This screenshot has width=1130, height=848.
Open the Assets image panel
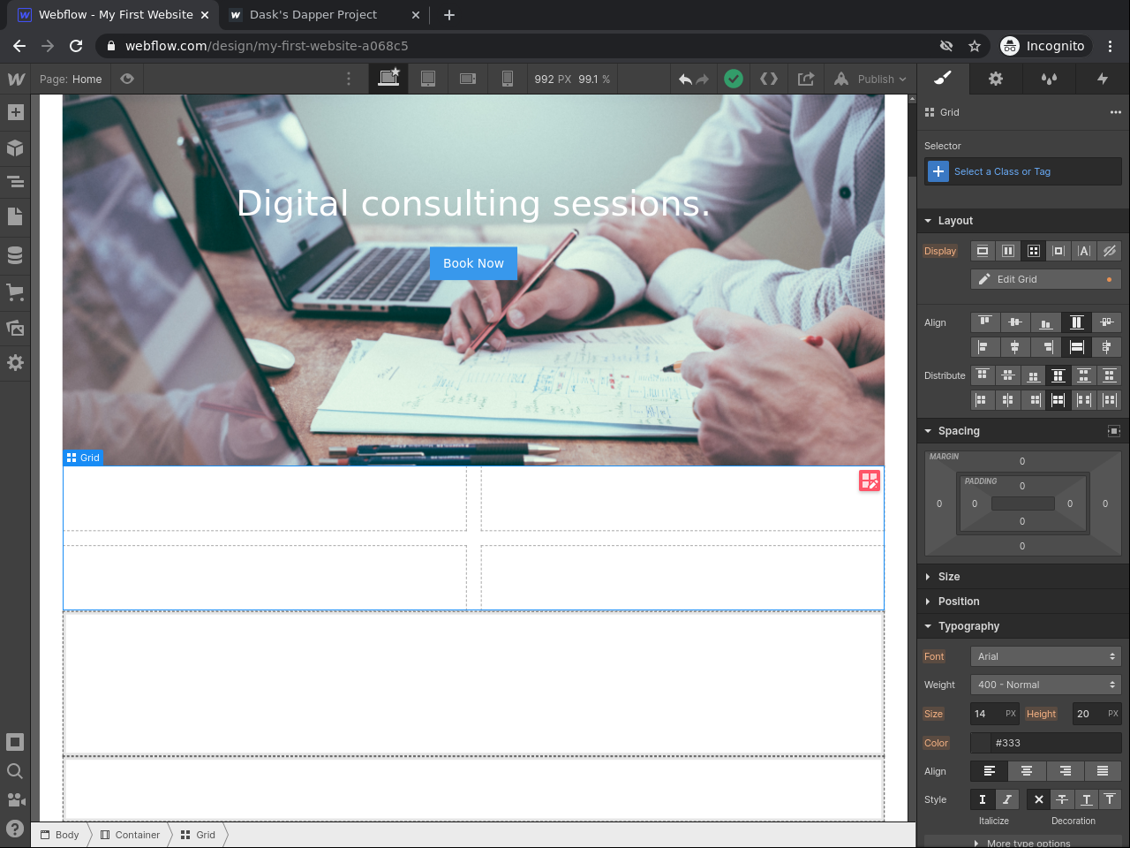(x=15, y=328)
